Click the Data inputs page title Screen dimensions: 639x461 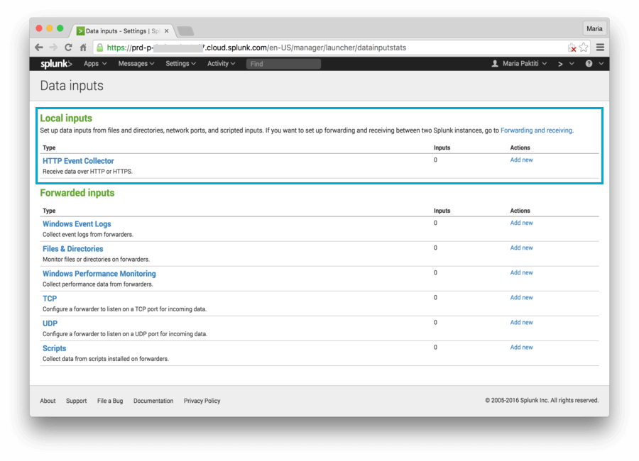(72, 86)
